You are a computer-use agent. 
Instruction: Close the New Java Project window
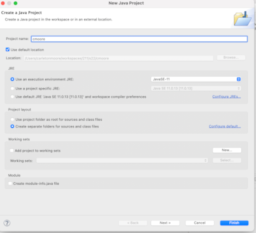[3, 3]
